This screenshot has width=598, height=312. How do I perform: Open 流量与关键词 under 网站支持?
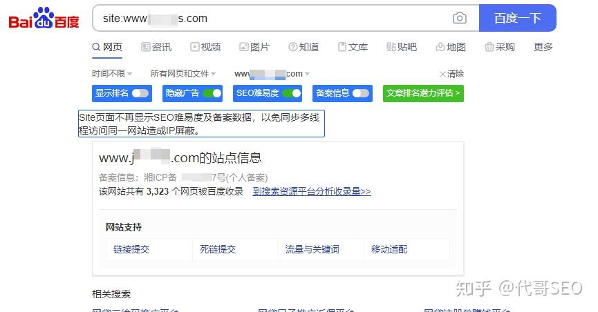(312, 249)
